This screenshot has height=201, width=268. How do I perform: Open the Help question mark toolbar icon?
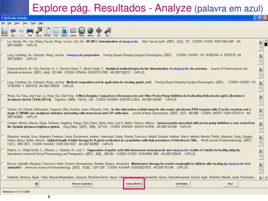click(x=99, y=32)
